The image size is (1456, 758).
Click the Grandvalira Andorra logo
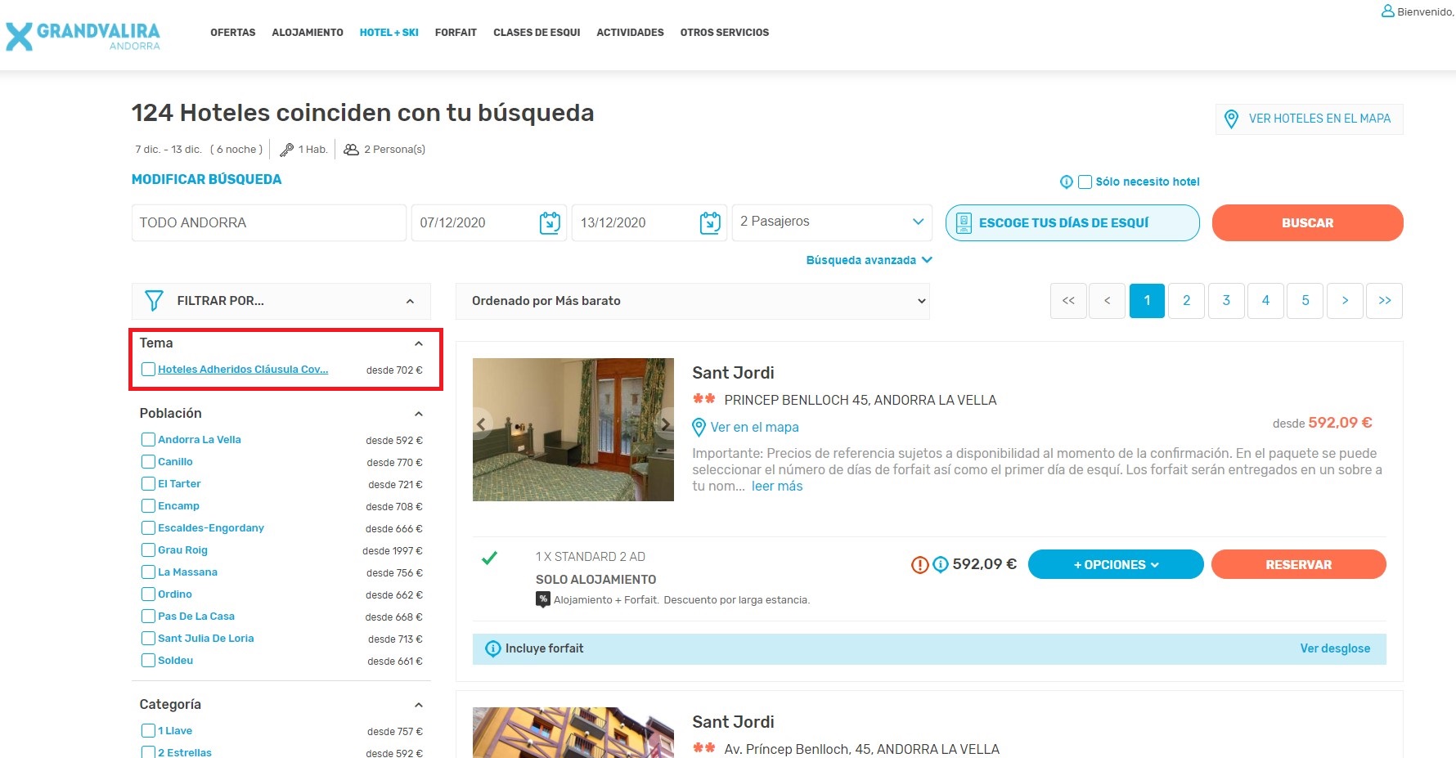pos(83,36)
